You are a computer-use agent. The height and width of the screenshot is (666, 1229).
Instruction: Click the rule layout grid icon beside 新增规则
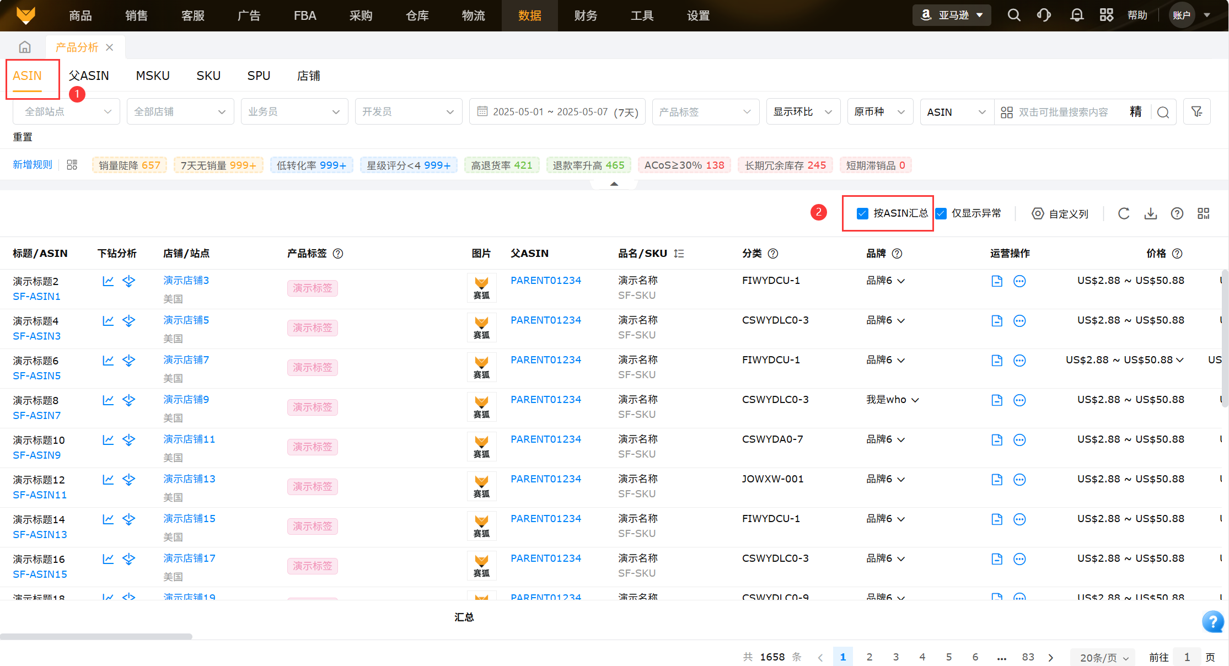(x=72, y=165)
